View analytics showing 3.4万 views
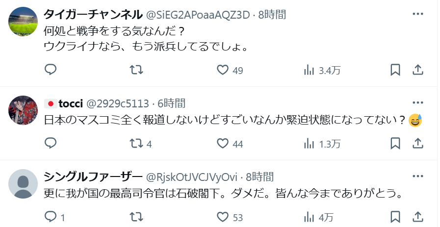Screen dimensions: 440x227 point(322,70)
